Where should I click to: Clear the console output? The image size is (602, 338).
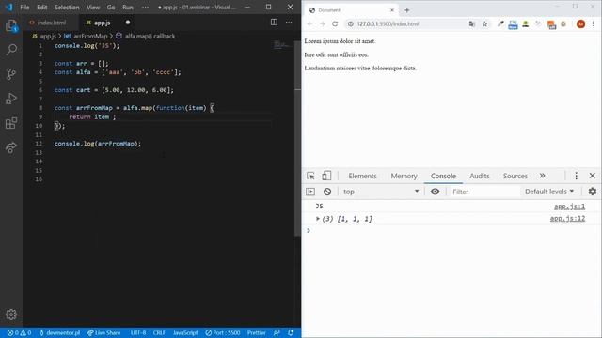point(327,192)
